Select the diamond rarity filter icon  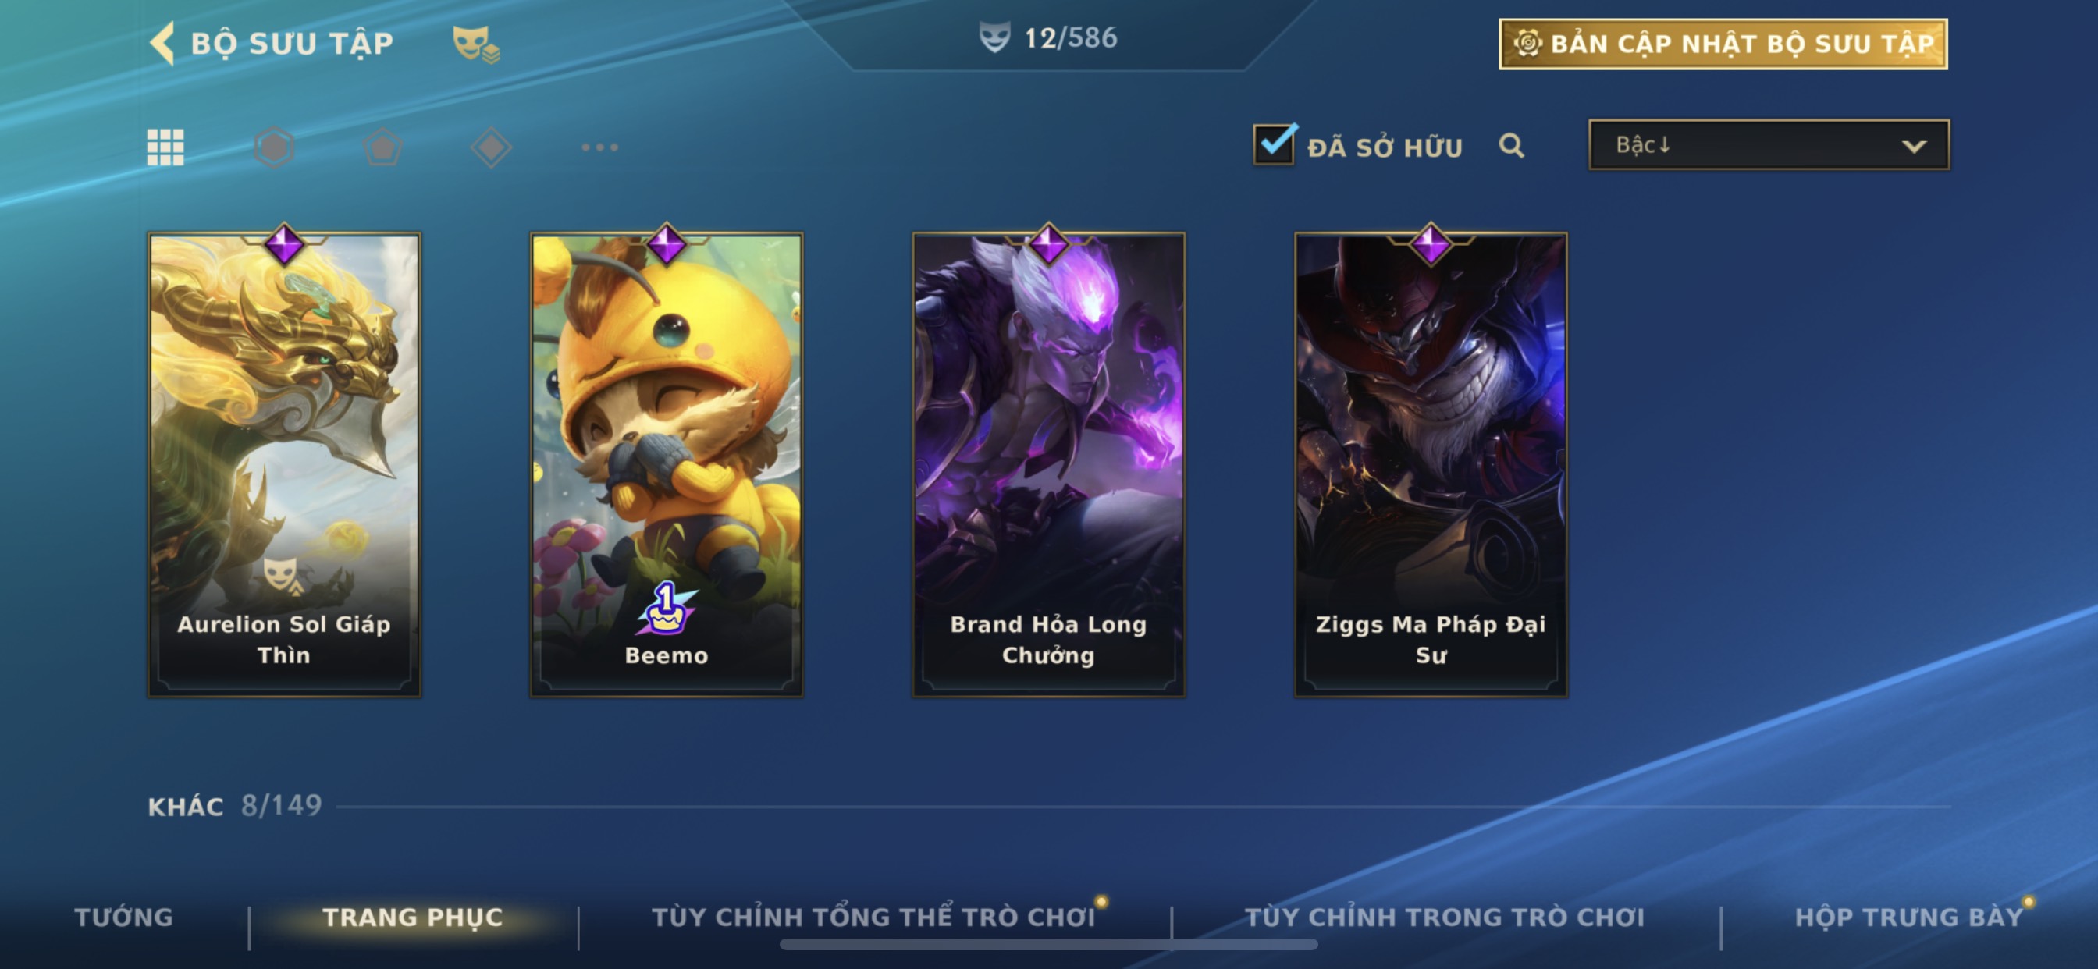tap(491, 147)
